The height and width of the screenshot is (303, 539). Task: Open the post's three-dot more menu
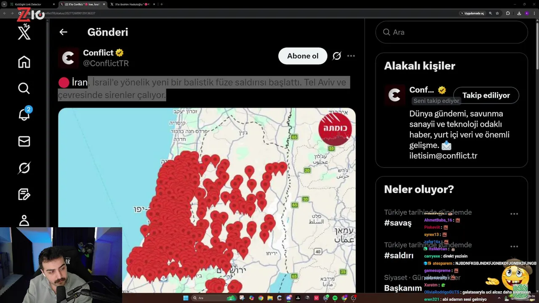[351, 56]
